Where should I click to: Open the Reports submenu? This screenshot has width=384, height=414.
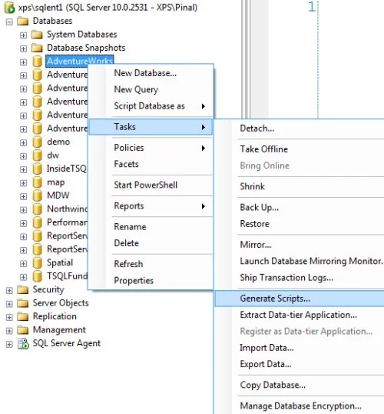pyautogui.click(x=151, y=206)
